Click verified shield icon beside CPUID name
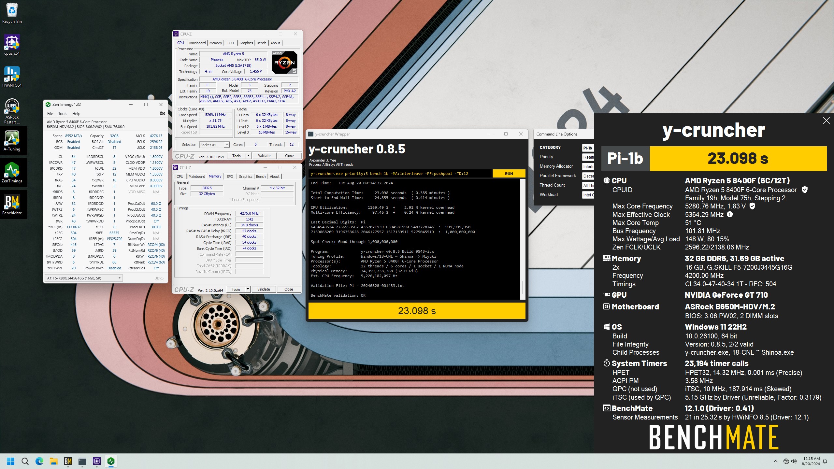This screenshot has width=834, height=469. [x=804, y=190]
